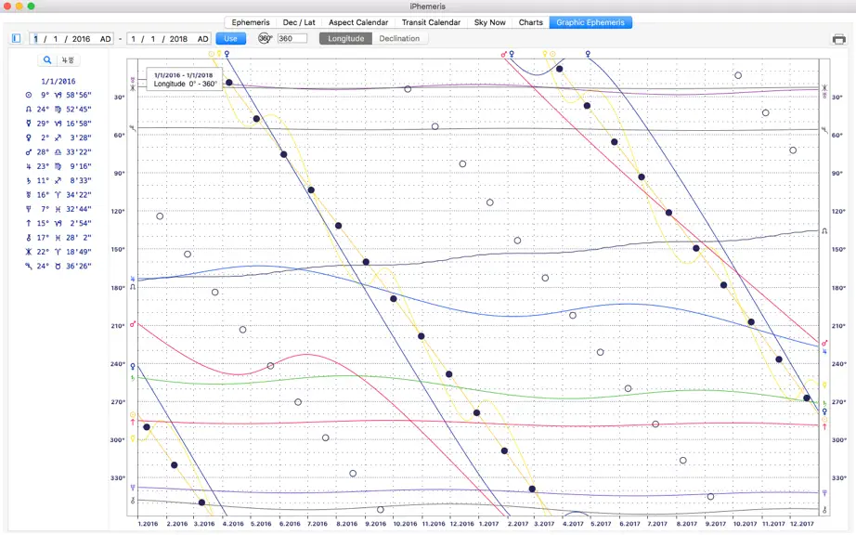The height and width of the screenshot is (535, 856).
Task: Click the start date year 2016 field
Action: [x=81, y=39]
